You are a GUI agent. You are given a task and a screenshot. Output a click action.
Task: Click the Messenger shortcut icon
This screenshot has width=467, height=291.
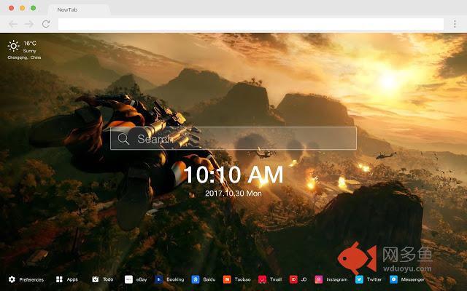pyautogui.click(x=393, y=279)
